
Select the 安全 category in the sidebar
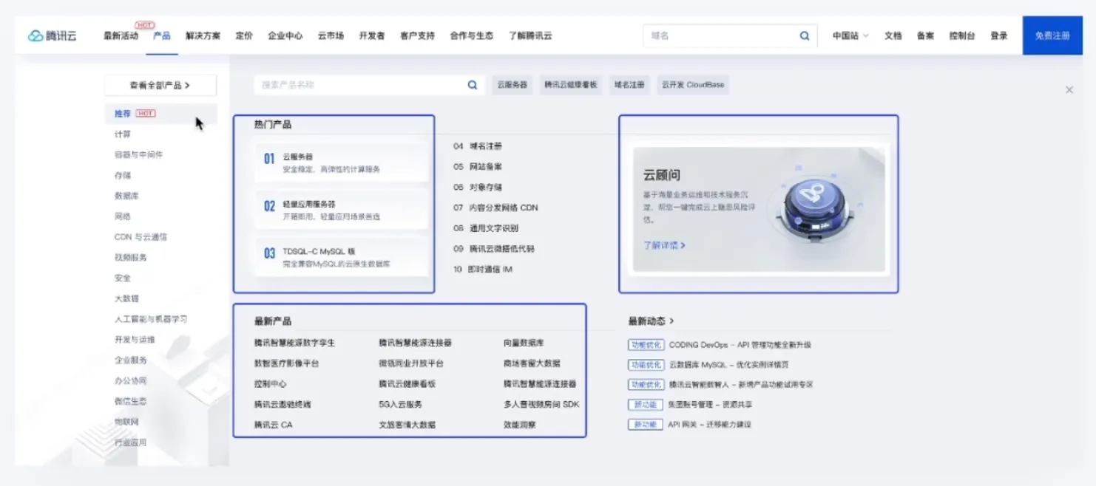123,278
